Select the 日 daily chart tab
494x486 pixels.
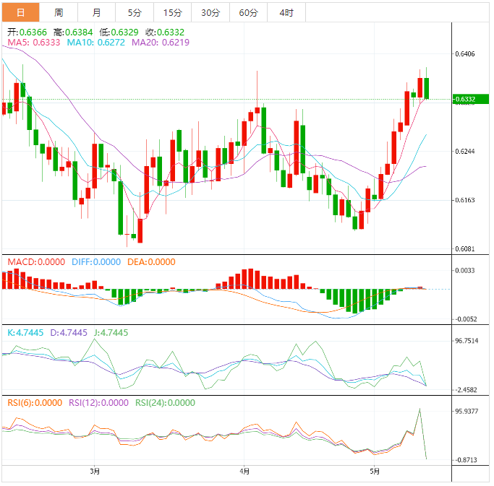[x=20, y=12]
